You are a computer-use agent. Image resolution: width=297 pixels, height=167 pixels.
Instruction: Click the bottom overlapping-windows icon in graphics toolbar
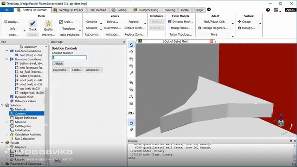click(131, 130)
